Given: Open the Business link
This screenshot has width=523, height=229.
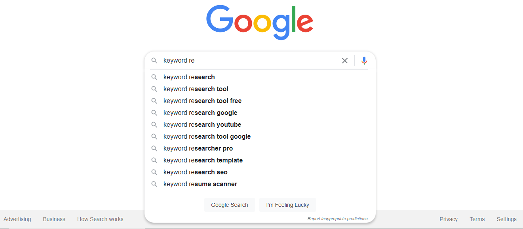Looking at the screenshot, I should coord(54,219).
